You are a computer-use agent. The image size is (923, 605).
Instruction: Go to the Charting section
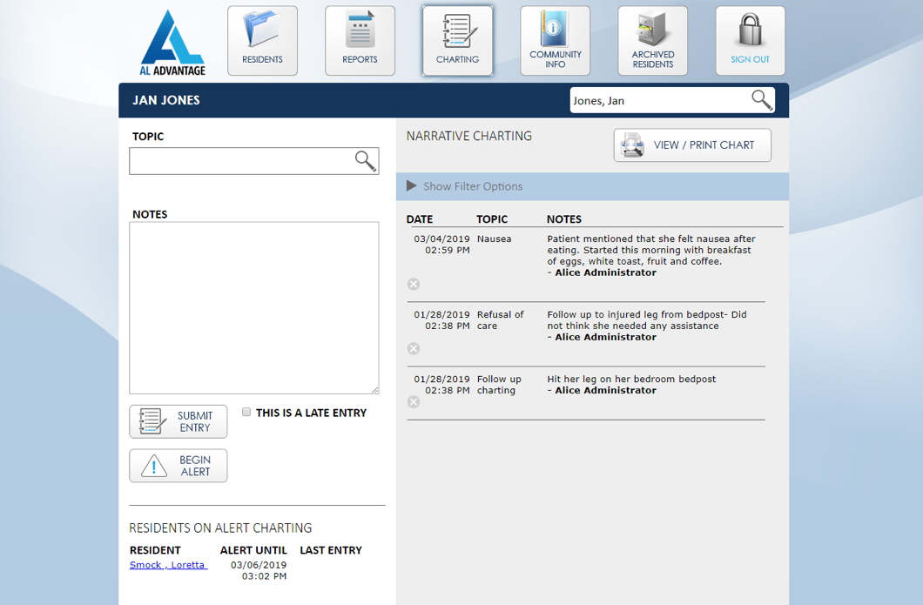click(457, 41)
